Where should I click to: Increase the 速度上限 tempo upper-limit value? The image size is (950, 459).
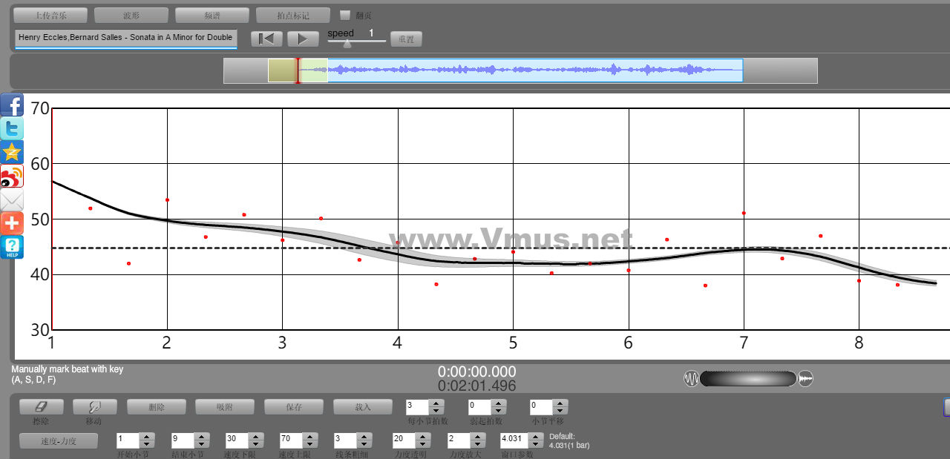(x=310, y=437)
